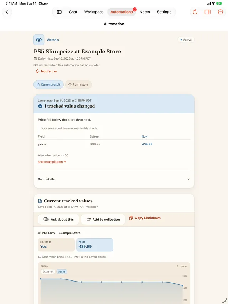Select the in_stock Yes value card
228x304 pixels.
(56, 245)
